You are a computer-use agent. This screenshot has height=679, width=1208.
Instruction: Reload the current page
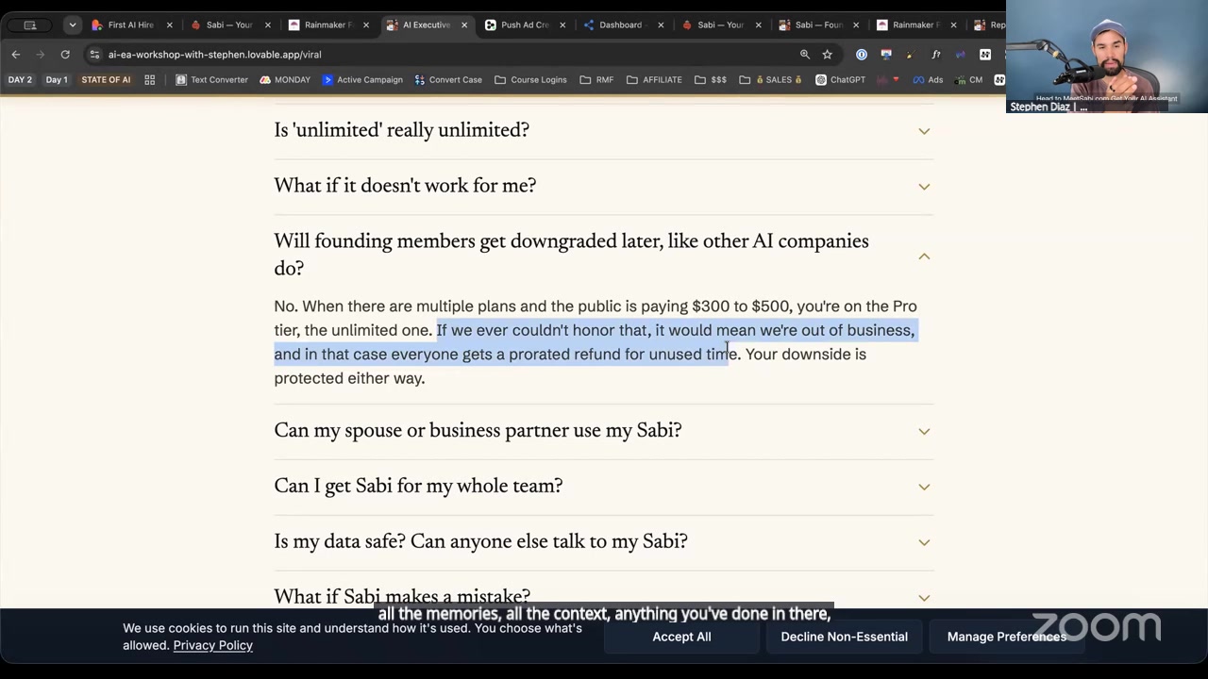point(65,55)
